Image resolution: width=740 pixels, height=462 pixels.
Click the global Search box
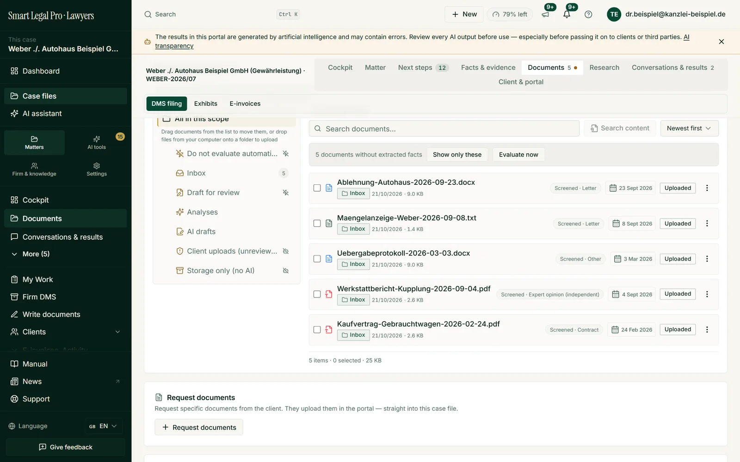click(222, 14)
